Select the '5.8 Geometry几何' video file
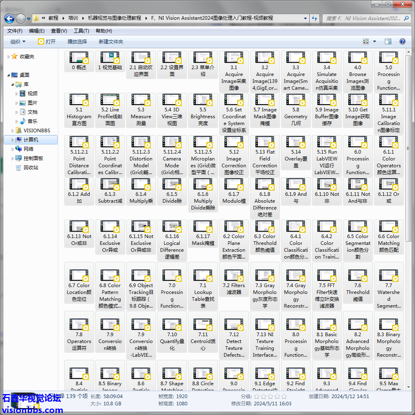 pyautogui.click(x=296, y=110)
